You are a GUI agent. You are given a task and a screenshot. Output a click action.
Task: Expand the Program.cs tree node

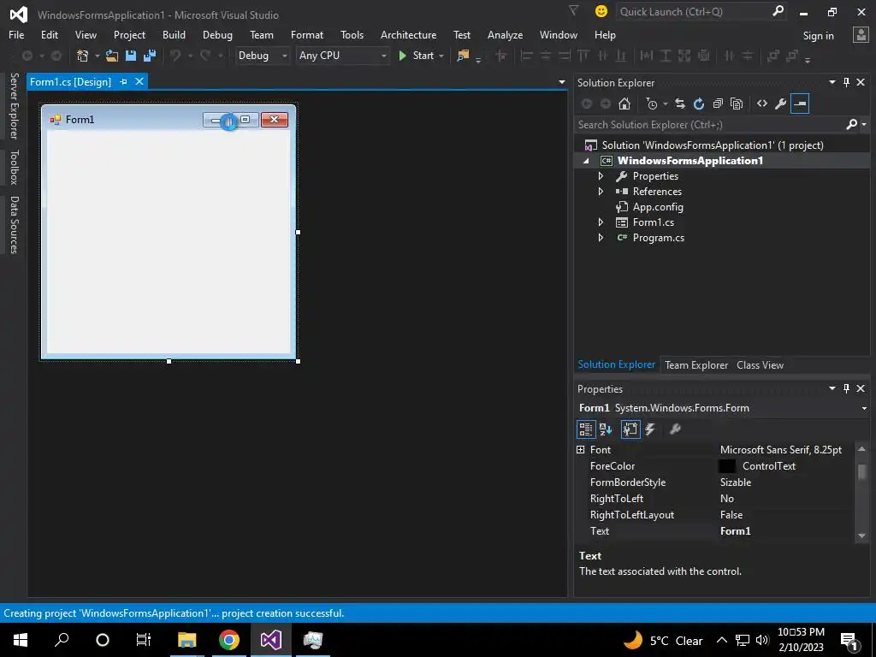tap(601, 238)
